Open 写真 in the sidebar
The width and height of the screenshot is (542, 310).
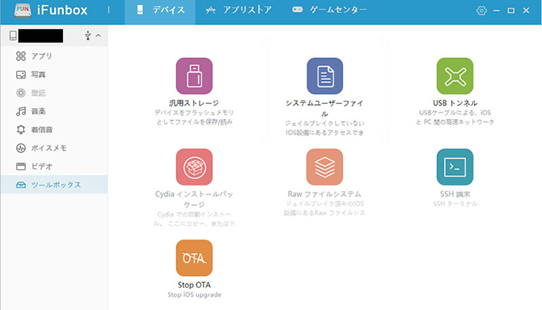pyautogui.click(x=54, y=75)
